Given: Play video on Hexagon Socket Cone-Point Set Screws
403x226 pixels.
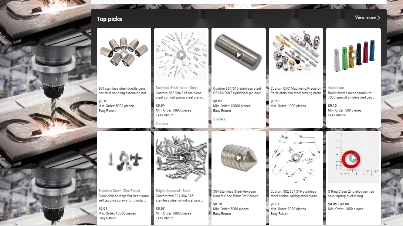Looking at the screenshot, I should pos(238,158).
